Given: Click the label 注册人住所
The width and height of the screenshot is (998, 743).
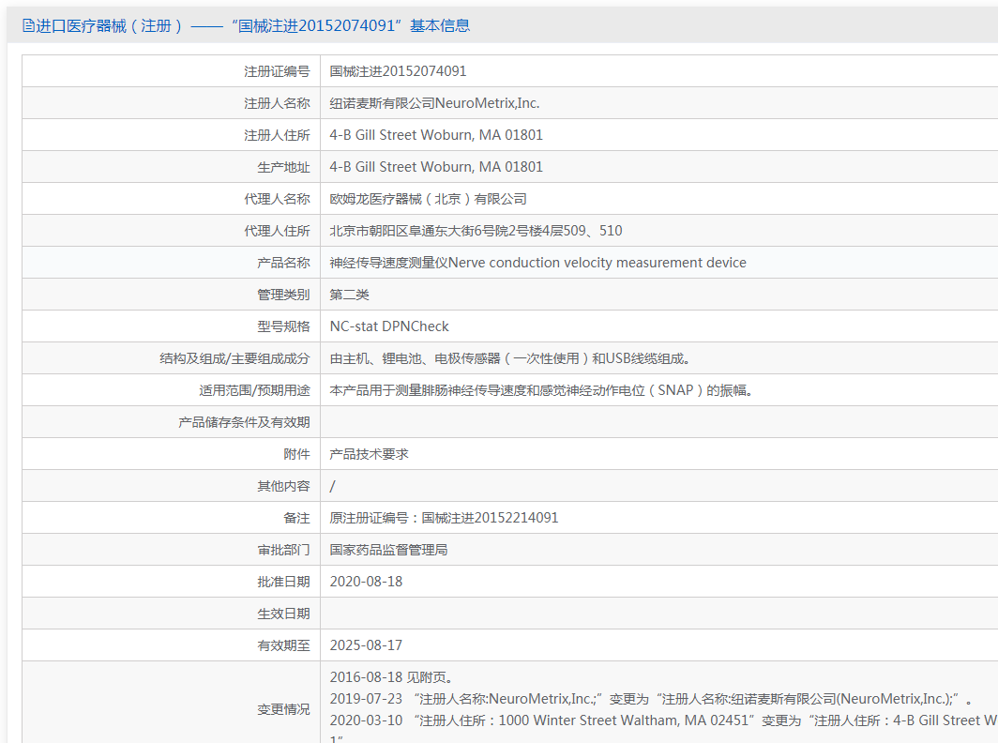Looking at the screenshot, I should click(277, 135).
